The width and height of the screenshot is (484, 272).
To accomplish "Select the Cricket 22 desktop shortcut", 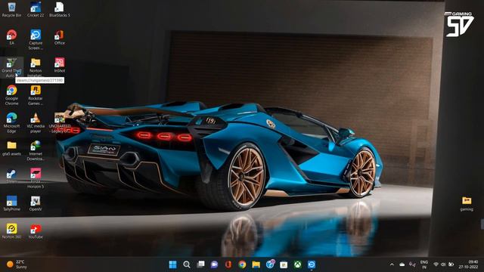I will tap(36, 9).
